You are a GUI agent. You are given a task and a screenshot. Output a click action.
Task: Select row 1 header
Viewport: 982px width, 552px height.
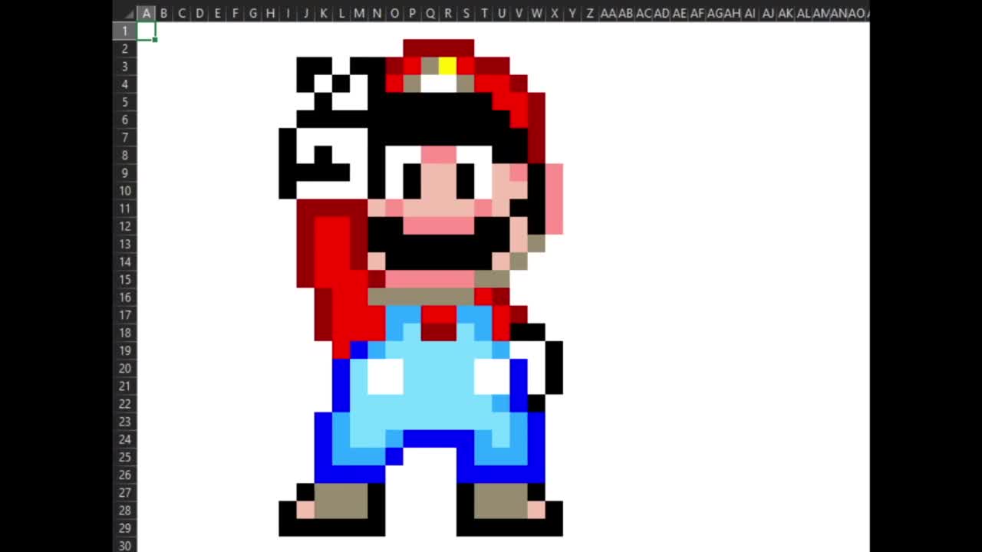point(124,31)
